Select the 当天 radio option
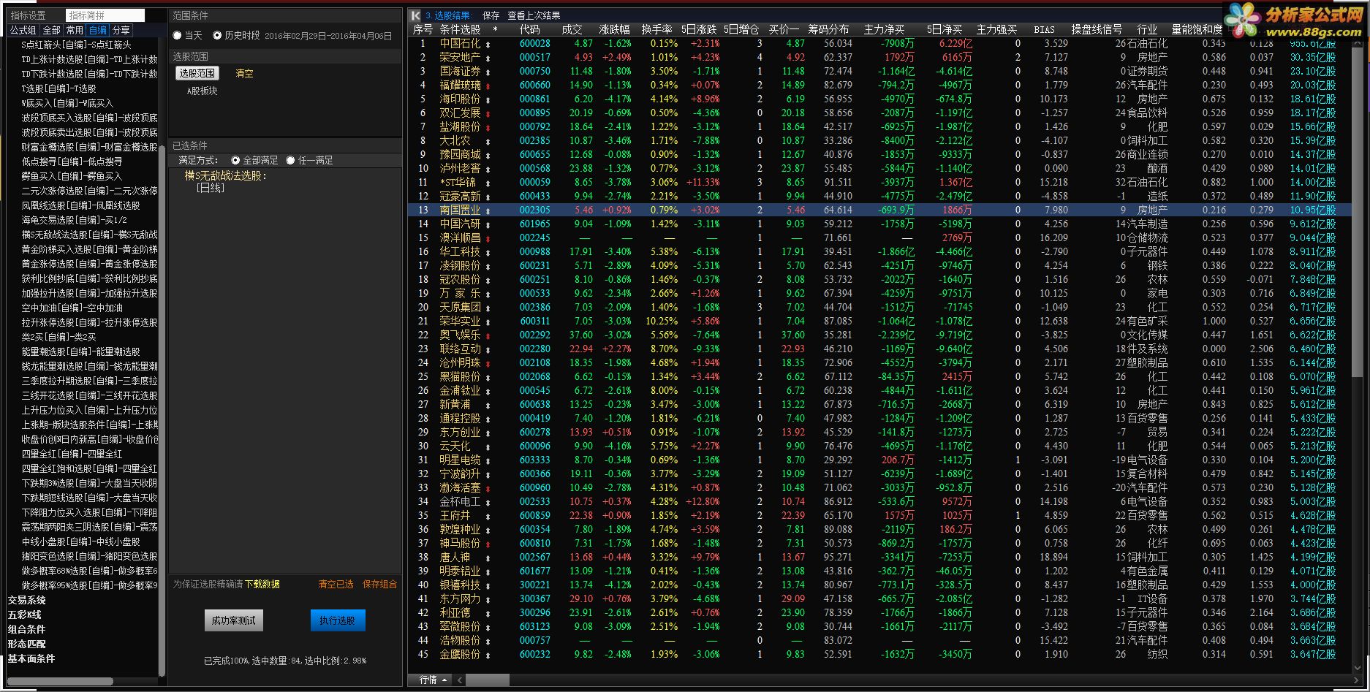 click(177, 35)
